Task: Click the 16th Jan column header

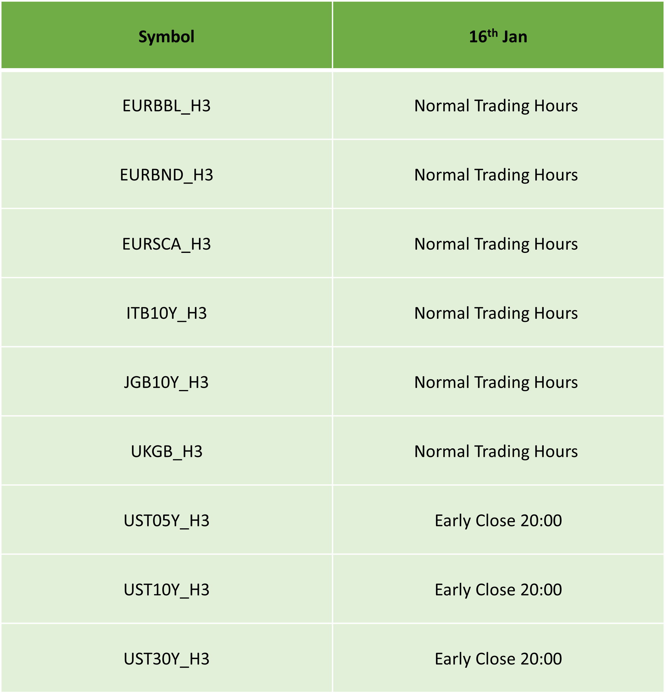Action: point(498,35)
